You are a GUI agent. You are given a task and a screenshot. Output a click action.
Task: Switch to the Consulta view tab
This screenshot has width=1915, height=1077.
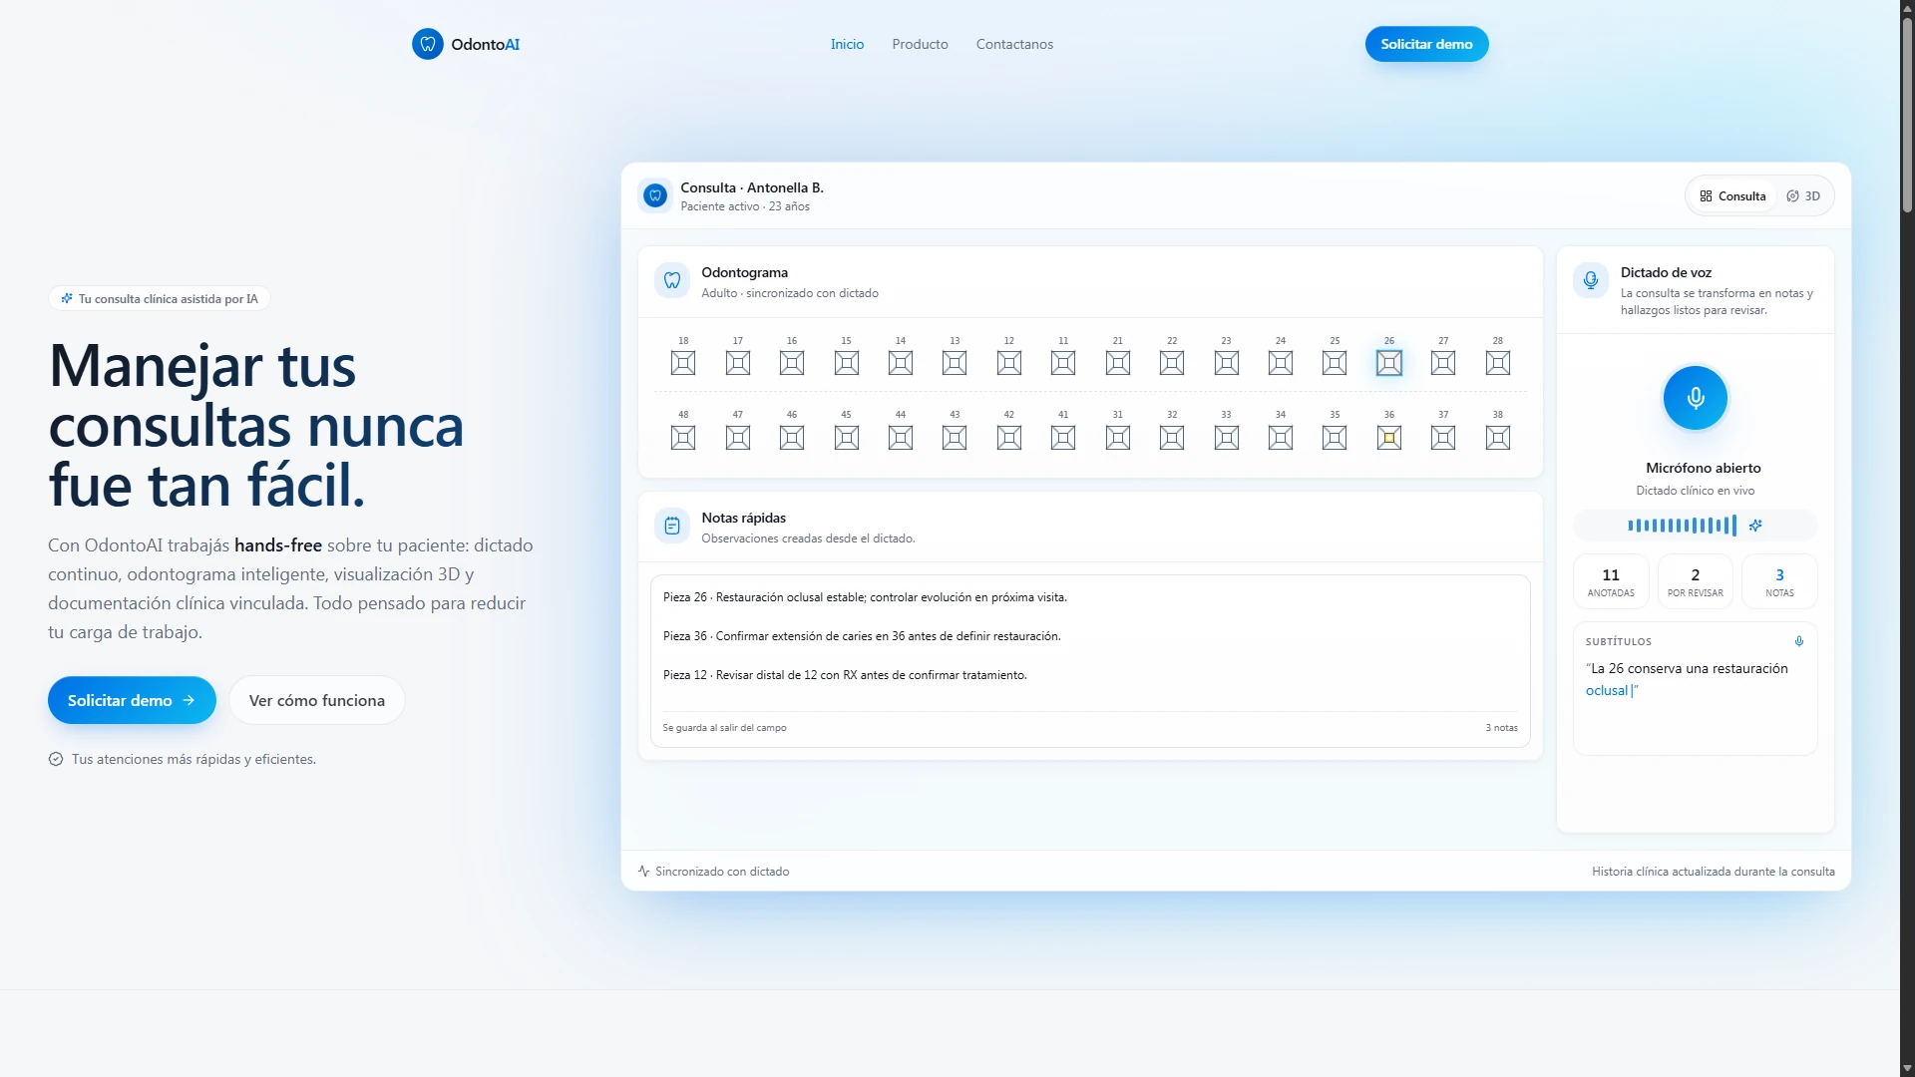[1732, 196]
